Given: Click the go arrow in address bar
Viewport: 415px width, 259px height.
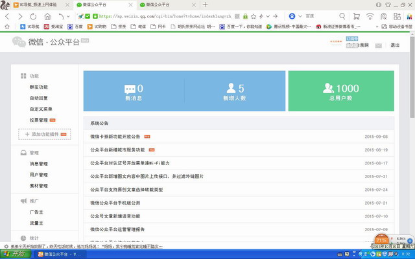Looking at the screenshot, I should [275, 16].
